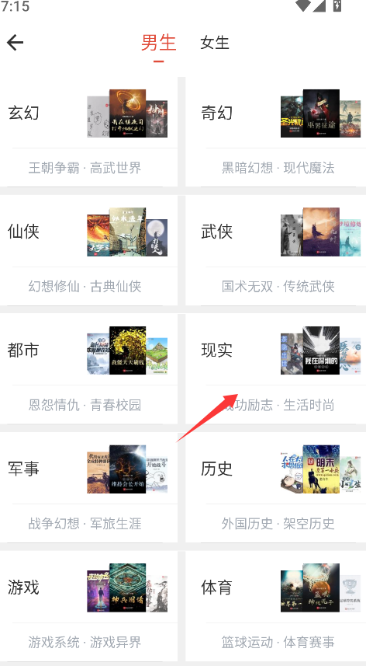This screenshot has height=666, width=366.
Task: Select the 仙侠 book covers thumbnail
Action: 127,232
